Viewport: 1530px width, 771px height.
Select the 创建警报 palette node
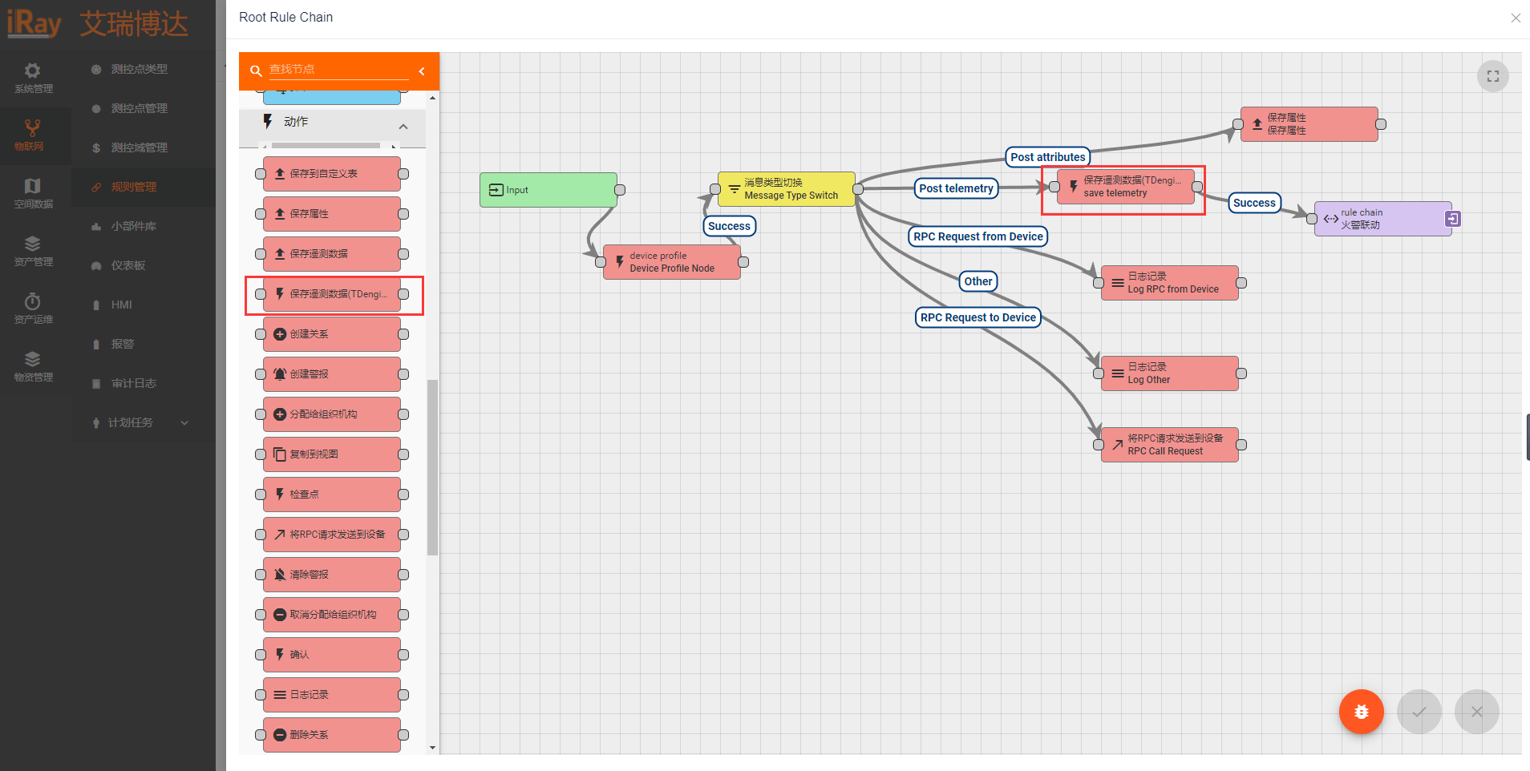tap(332, 374)
